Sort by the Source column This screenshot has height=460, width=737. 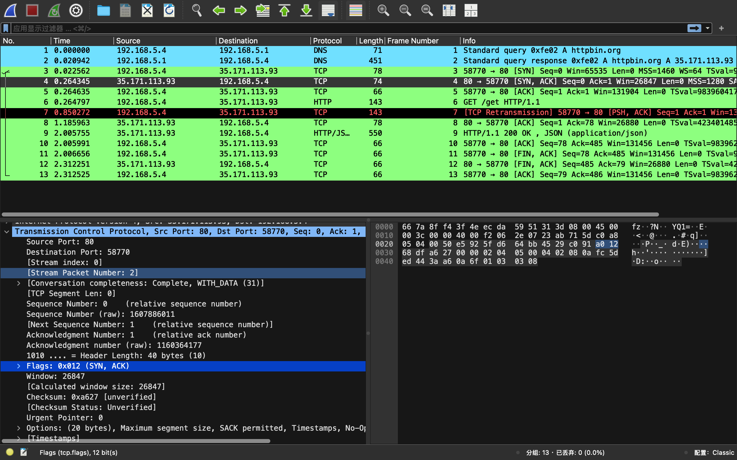tap(165, 41)
